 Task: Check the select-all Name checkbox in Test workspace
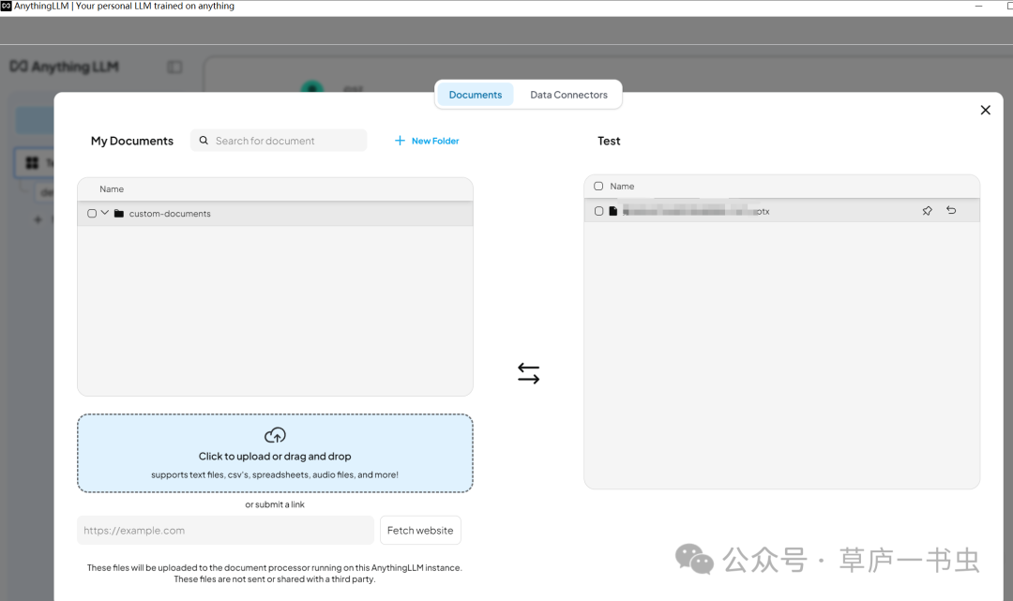coord(598,186)
